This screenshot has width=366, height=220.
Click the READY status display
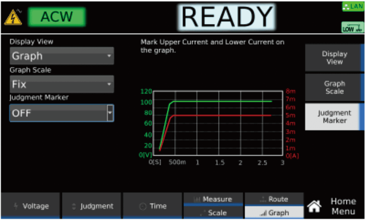[x=227, y=17]
